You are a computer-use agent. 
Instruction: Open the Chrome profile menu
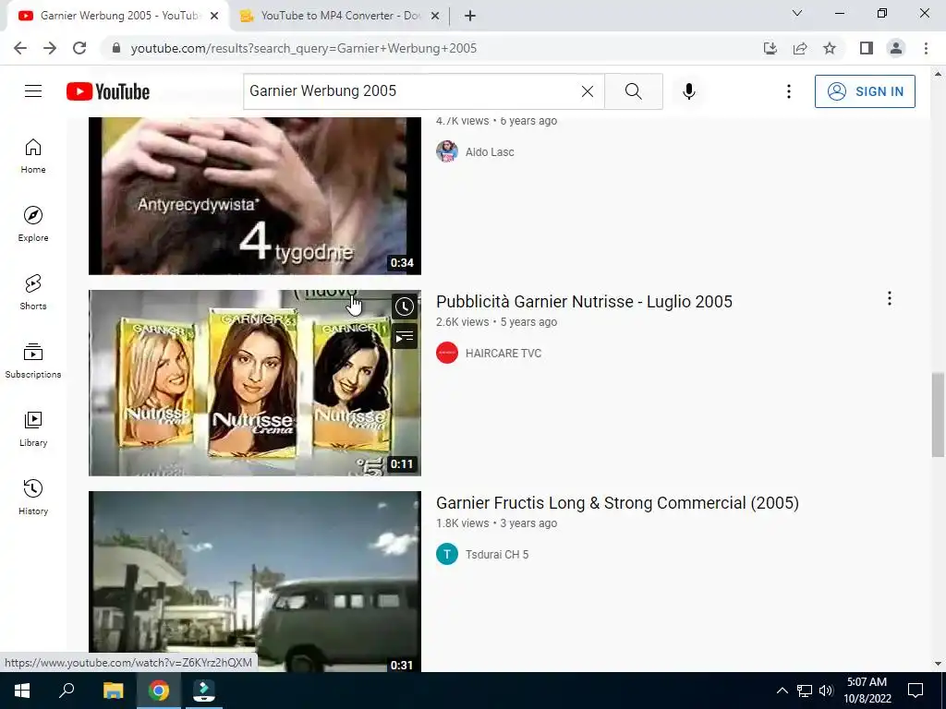(896, 48)
